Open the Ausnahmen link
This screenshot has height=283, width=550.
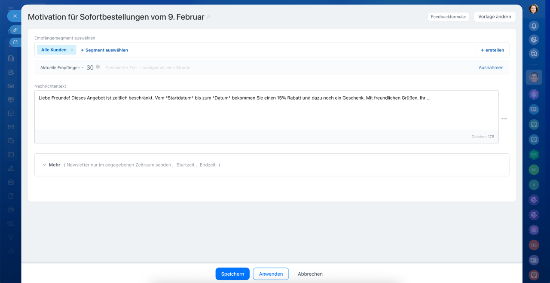pyautogui.click(x=491, y=67)
